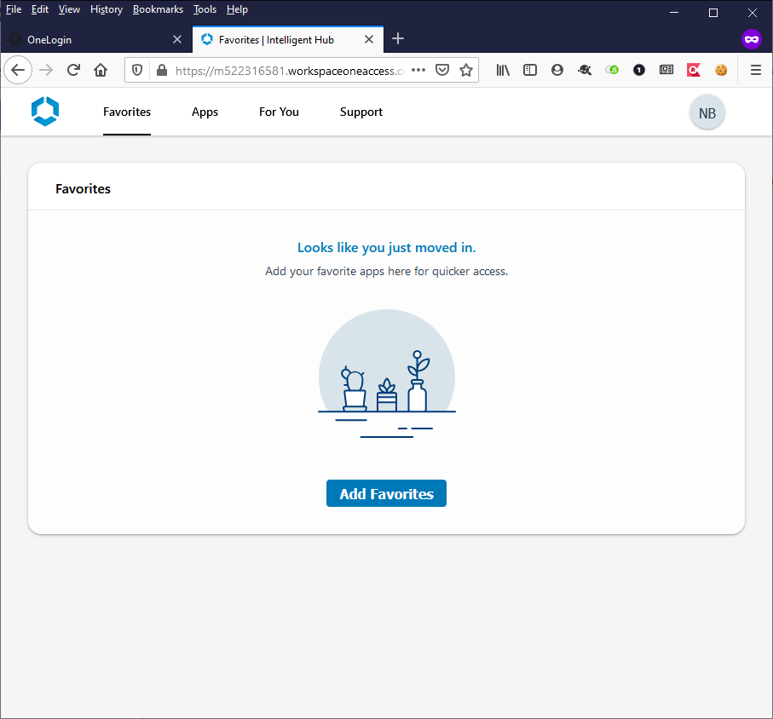
Task: Toggle the bookmark star in address bar
Action: point(466,70)
